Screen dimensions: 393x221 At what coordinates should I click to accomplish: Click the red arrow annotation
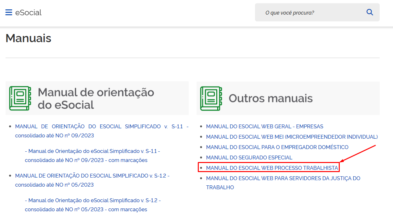pyautogui.click(x=357, y=154)
